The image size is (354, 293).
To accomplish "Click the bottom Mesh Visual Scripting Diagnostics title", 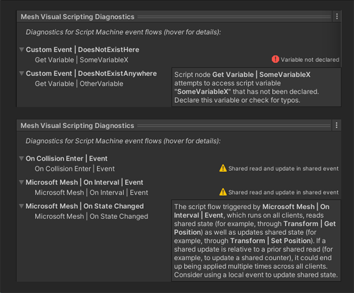I will click(77, 126).
